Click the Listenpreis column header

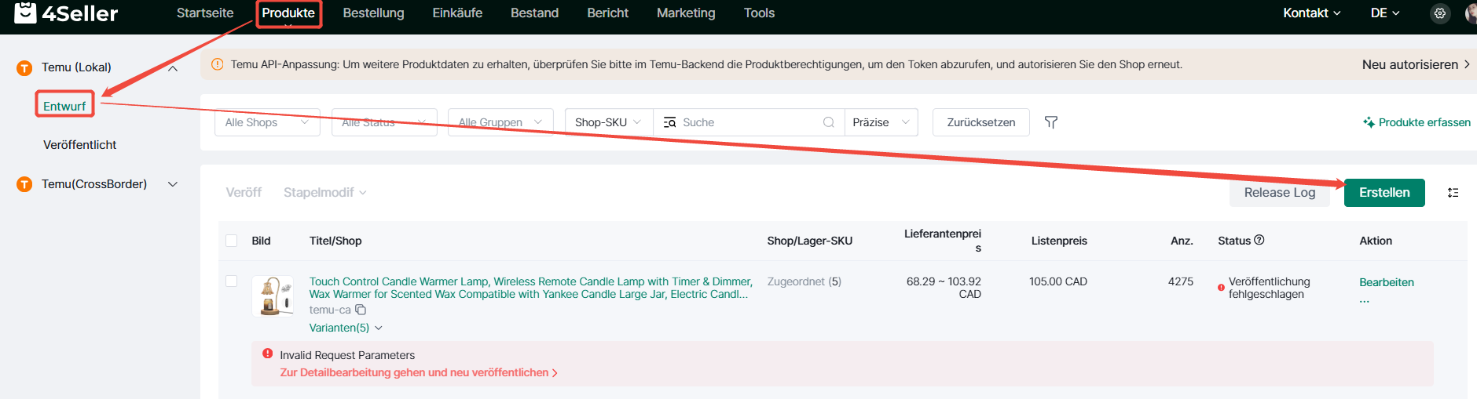[1059, 241]
